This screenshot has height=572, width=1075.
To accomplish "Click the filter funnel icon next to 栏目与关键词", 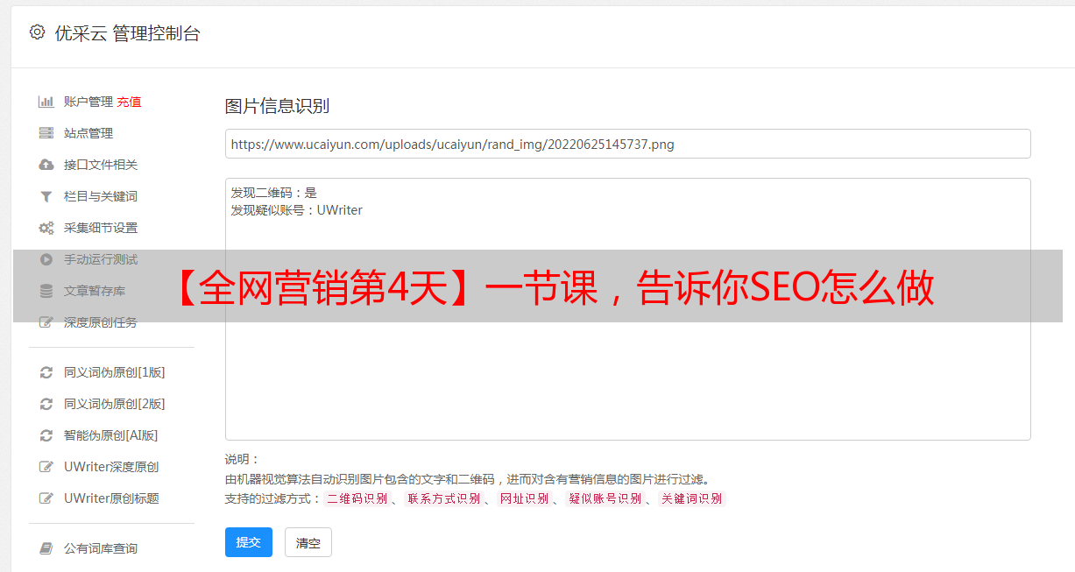I will point(46,196).
